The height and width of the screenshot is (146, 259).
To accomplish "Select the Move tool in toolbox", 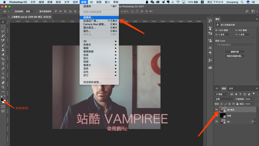I will 3,22.
